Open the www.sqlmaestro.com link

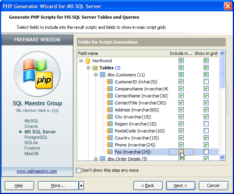click(37, 171)
